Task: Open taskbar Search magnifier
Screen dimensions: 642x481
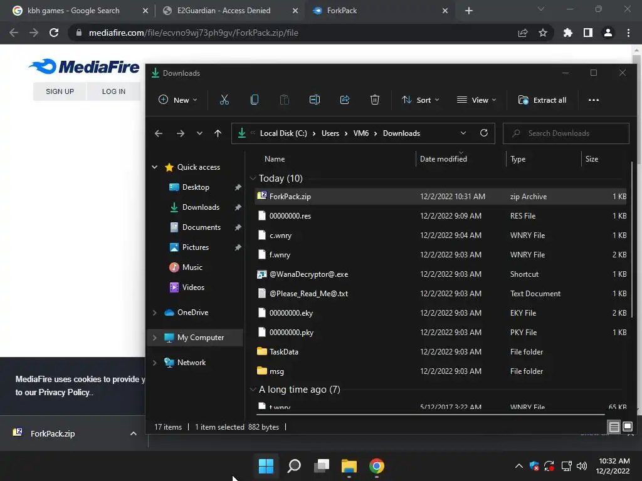Action: 294,466
